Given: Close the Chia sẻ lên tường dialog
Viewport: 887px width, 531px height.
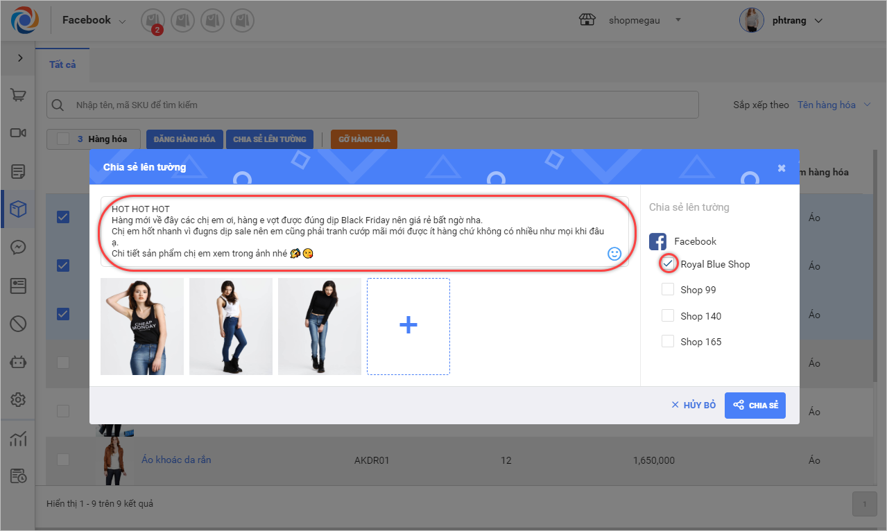Looking at the screenshot, I should (x=782, y=168).
